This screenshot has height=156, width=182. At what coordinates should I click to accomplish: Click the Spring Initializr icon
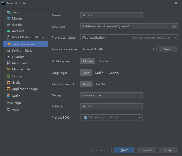point(8,51)
